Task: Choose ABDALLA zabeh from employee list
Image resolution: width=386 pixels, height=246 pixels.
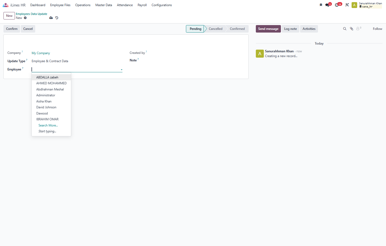Action: pyautogui.click(x=51, y=77)
